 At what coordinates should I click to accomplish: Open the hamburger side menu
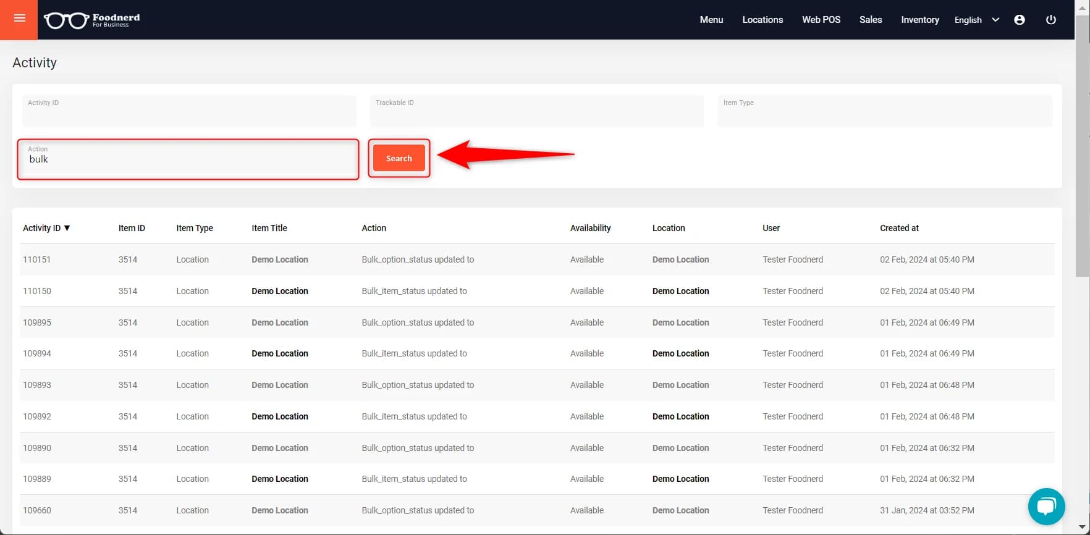click(x=19, y=19)
